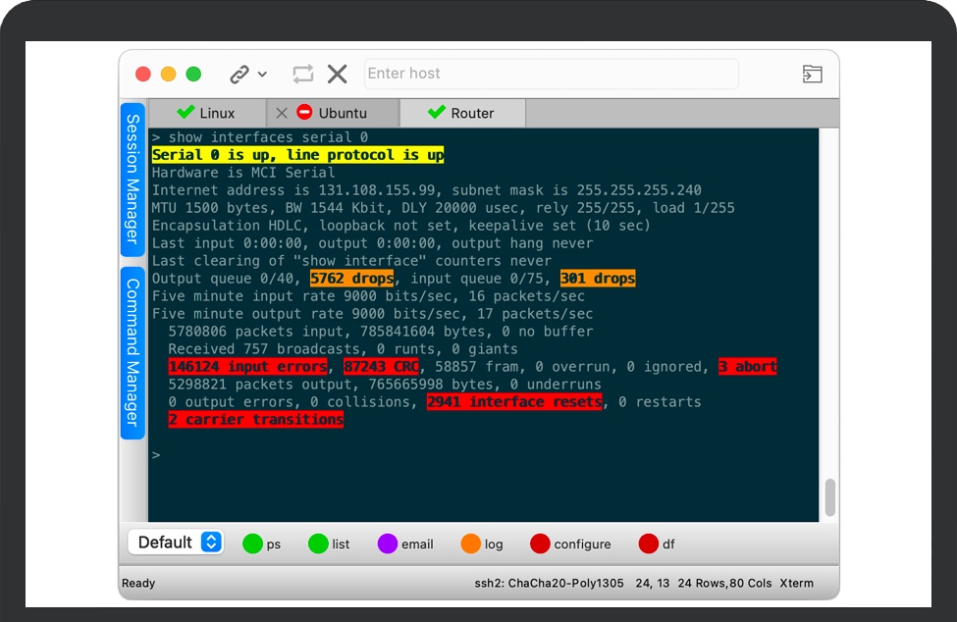
Task: Click the terminal vertical scrollbar
Action: point(830,498)
